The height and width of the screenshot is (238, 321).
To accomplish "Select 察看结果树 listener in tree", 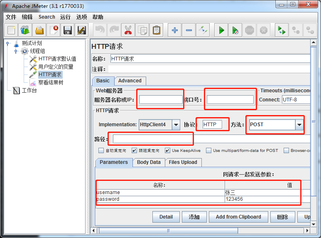I will [47, 82].
